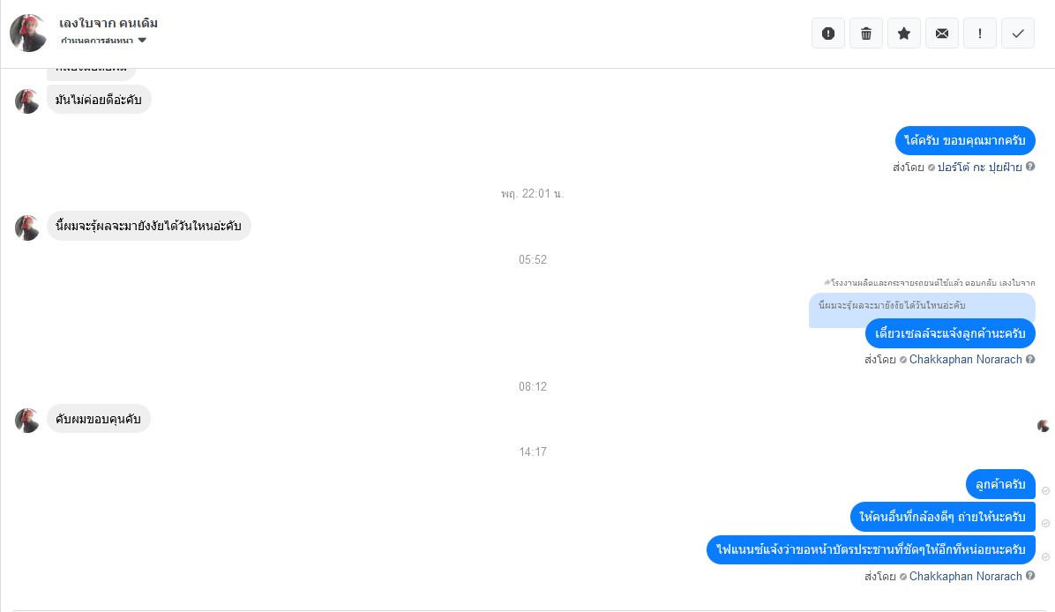Click the seen-by avatar next to 08:12 message
The height and width of the screenshot is (612, 1055).
(1043, 426)
